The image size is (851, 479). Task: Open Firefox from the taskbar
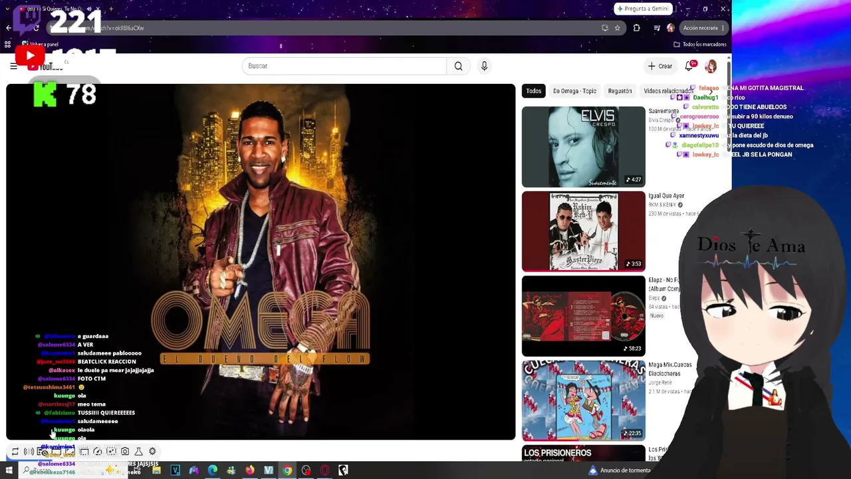coord(250,470)
